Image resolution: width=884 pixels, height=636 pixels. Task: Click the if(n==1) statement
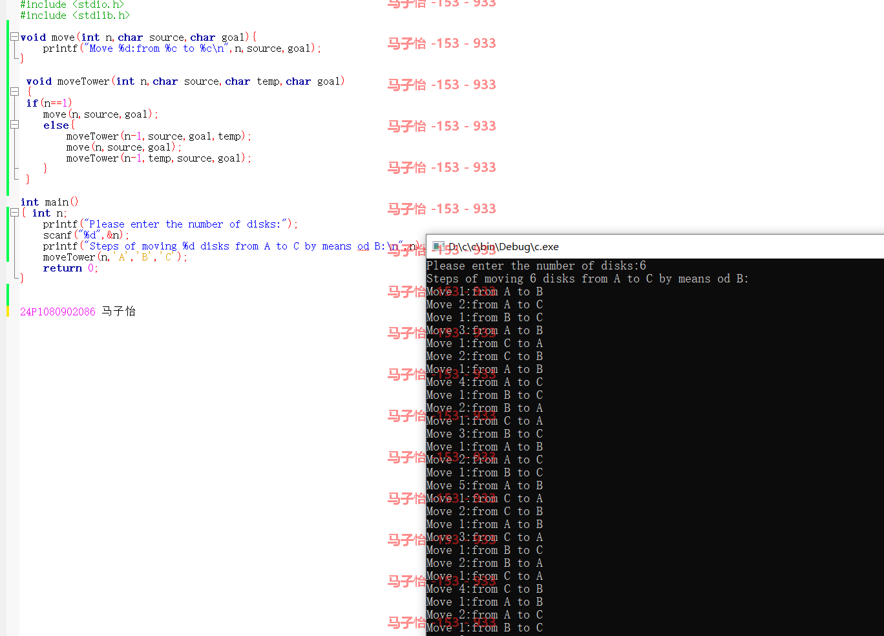(x=49, y=103)
